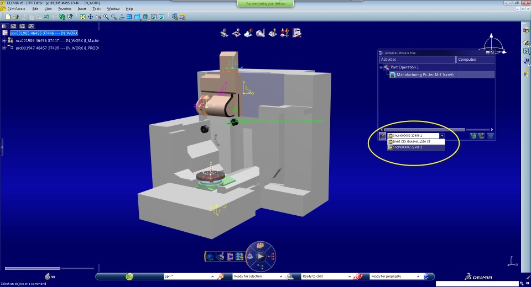Open the Insert menu
The width and height of the screenshot is (531, 287).
tap(82, 9)
